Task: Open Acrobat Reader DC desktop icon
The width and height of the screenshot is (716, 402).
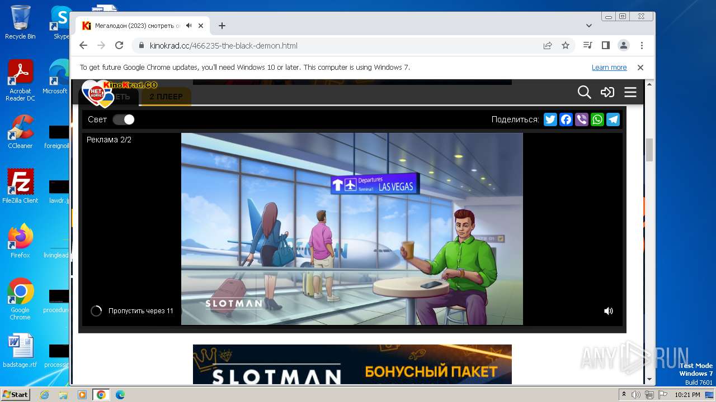Action: pyautogui.click(x=20, y=80)
